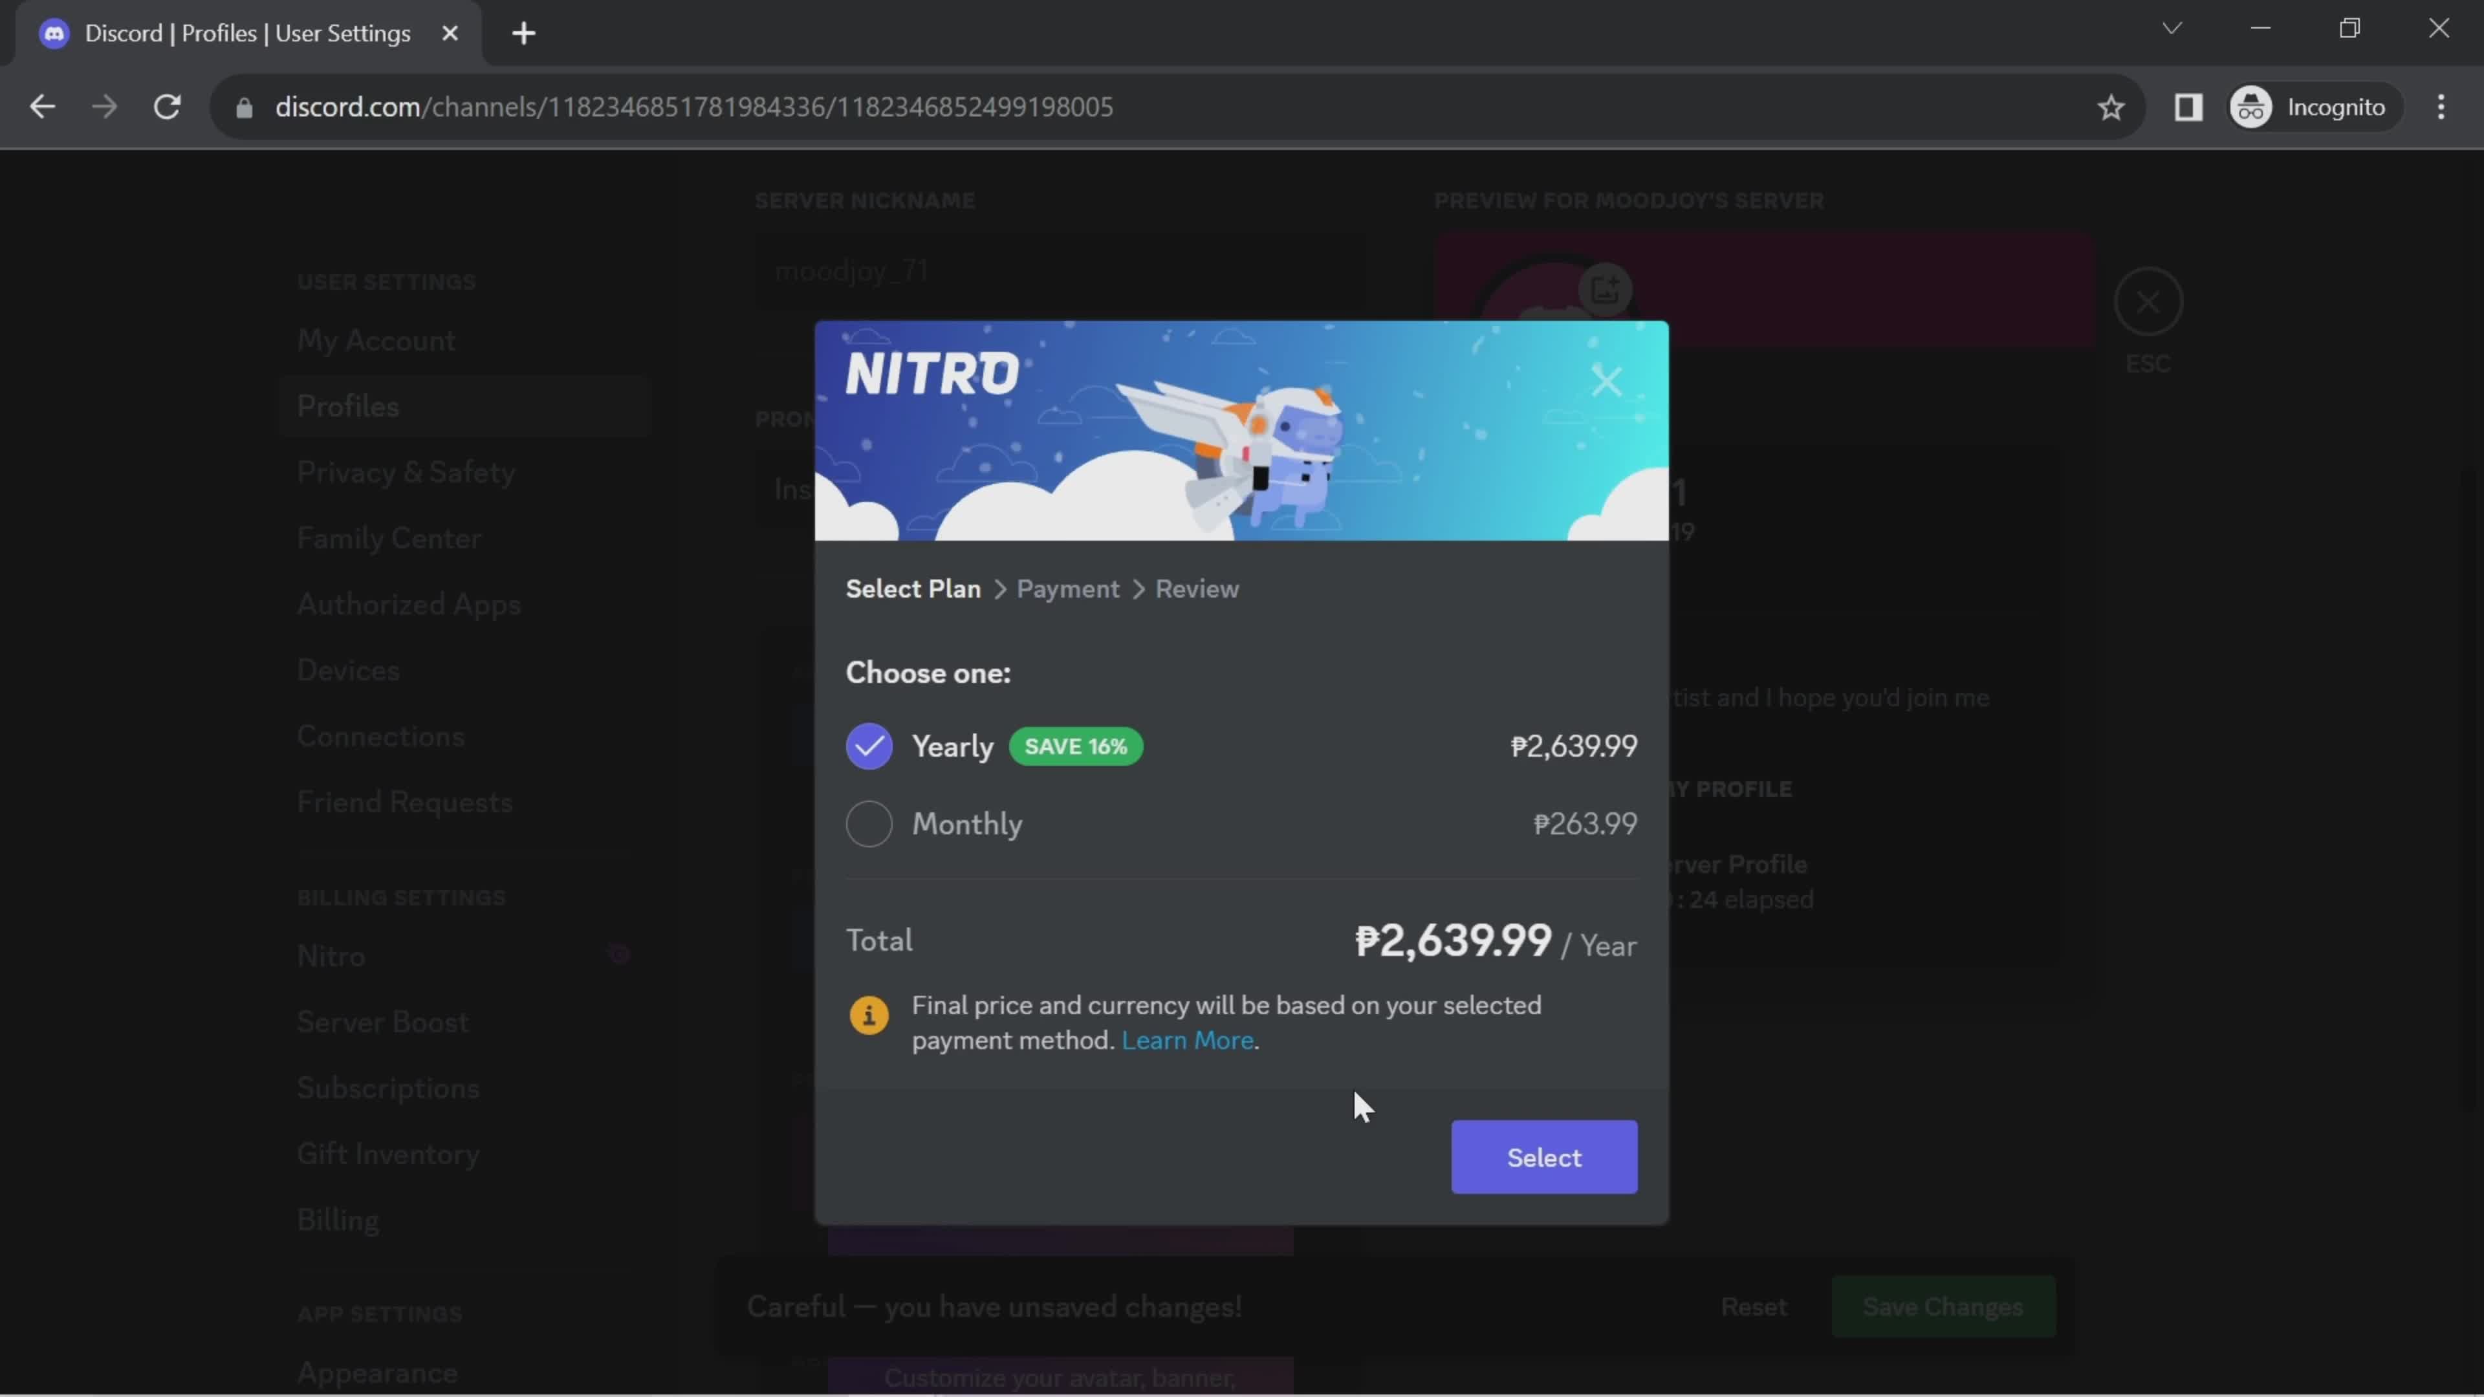Toggle the yearly checkmark selection
2484x1397 pixels.
click(x=870, y=746)
